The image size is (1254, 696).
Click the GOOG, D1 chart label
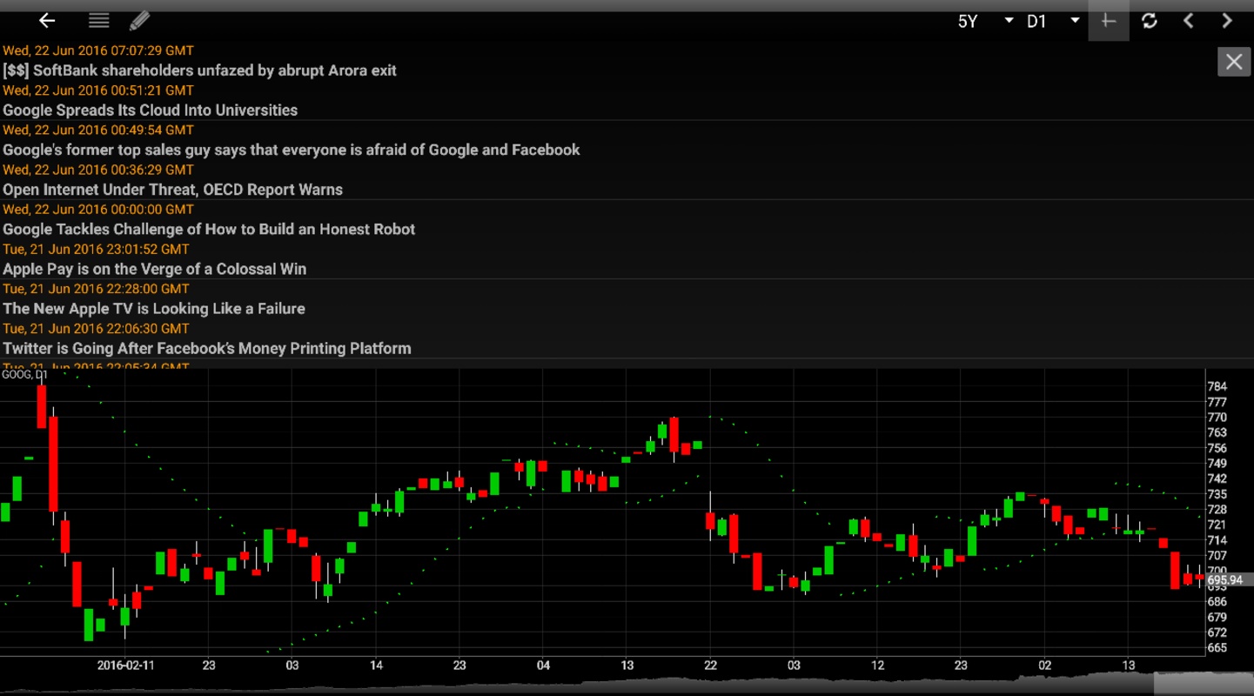click(x=24, y=375)
